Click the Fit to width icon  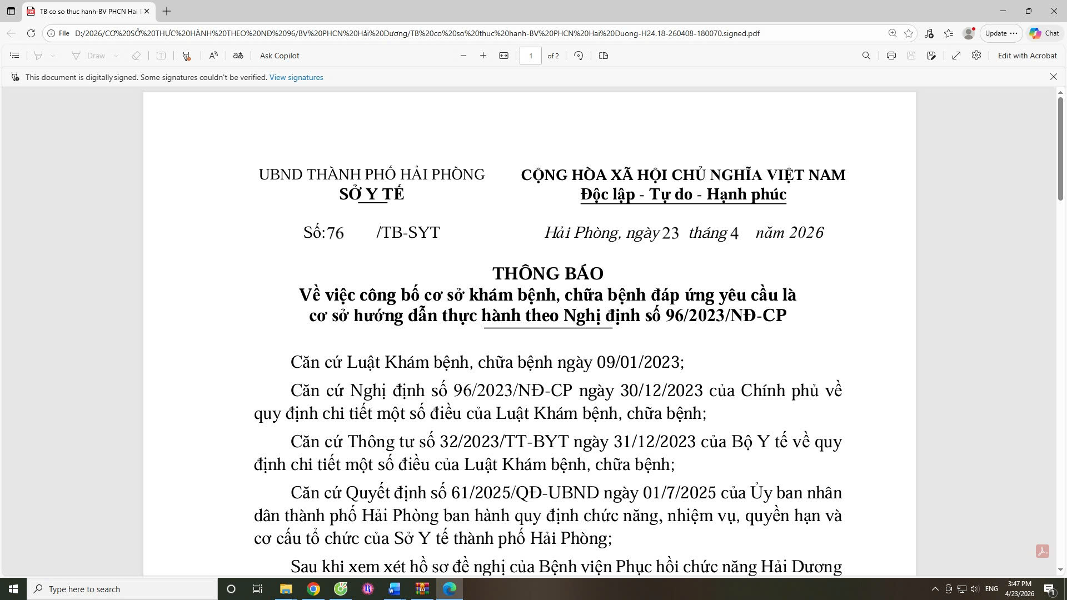point(503,56)
